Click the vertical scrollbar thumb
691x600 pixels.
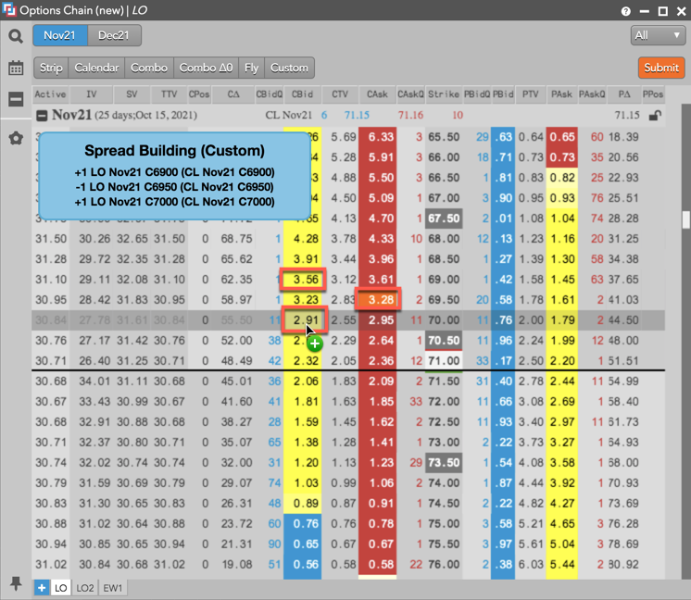pyautogui.click(x=685, y=219)
